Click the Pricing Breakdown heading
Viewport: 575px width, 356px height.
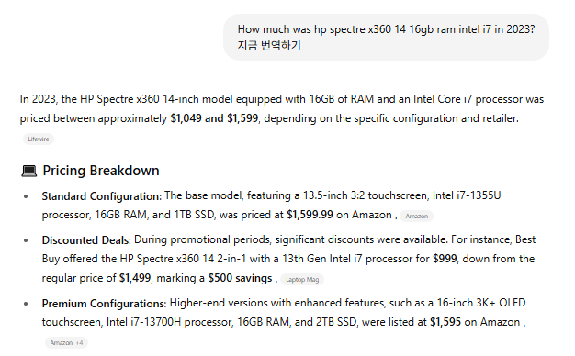pos(101,171)
